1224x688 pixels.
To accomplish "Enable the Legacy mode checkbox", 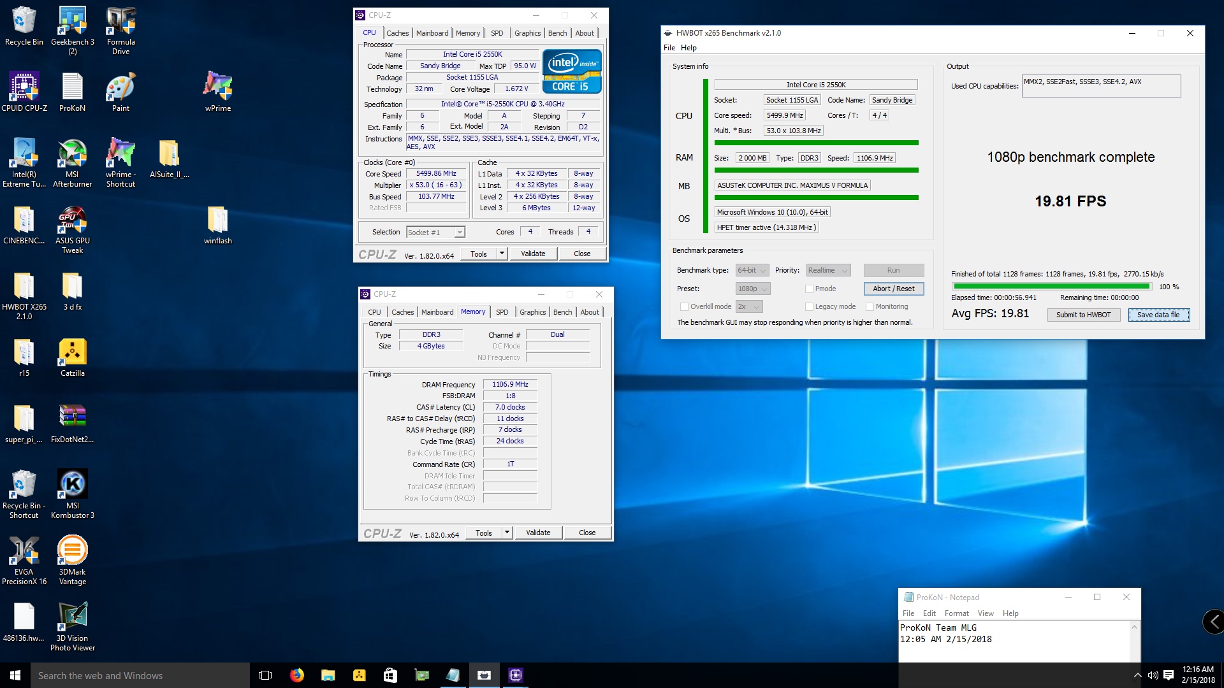I will point(809,306).
